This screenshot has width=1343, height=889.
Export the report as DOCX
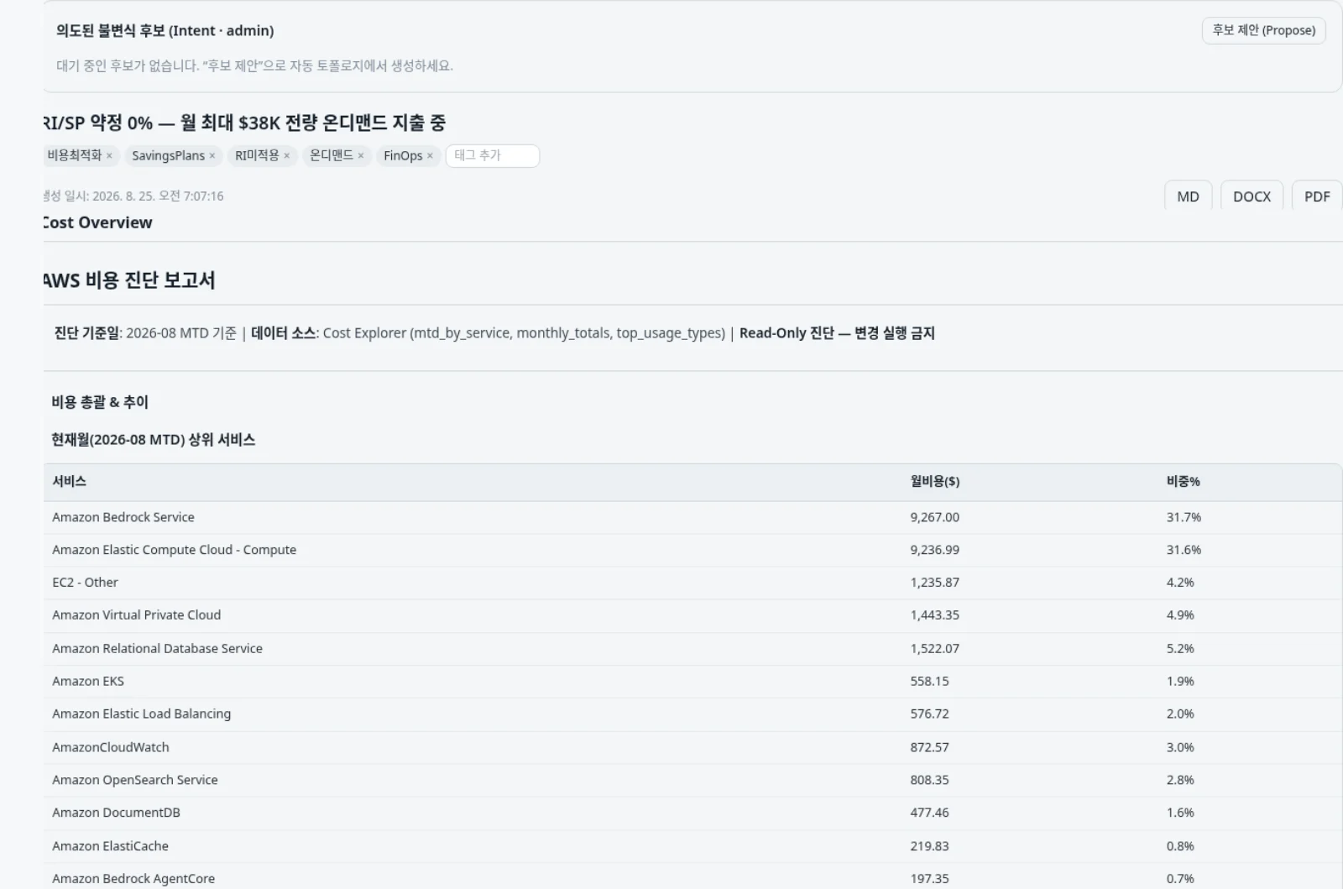1252,196
